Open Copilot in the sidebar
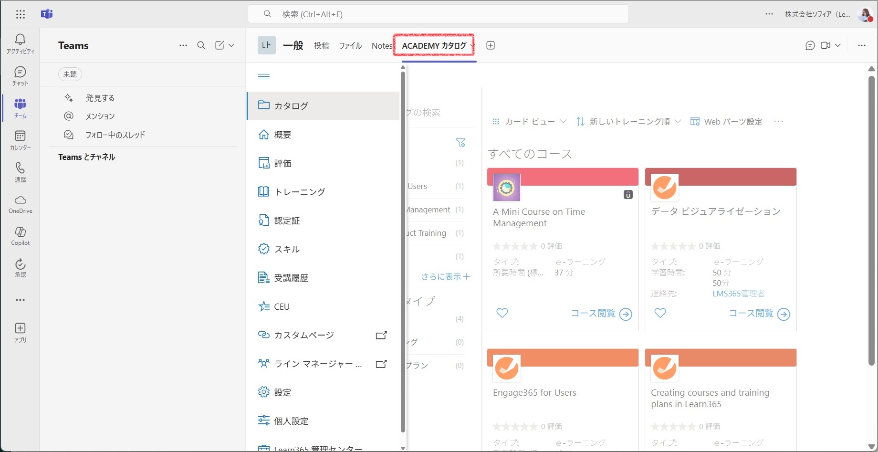878x452 pixels. (20, 236)
